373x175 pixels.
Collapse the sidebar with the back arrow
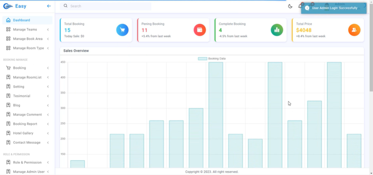click(49, 6)
